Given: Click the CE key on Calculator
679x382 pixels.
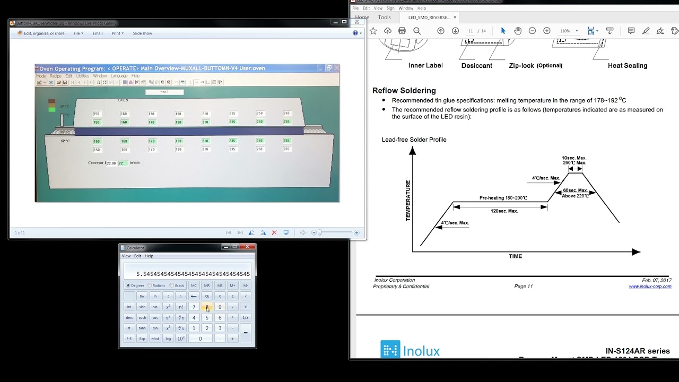Looking at the screenshot, I should (207, 296).
